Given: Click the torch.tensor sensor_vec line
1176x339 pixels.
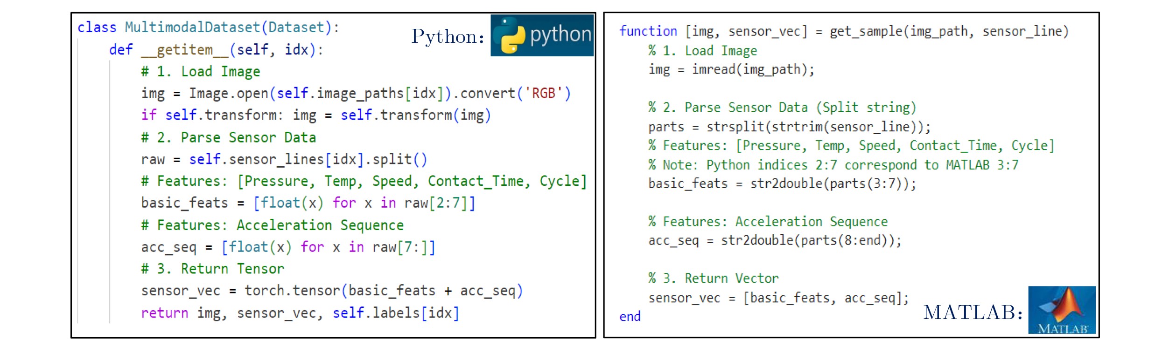Looking at the screenshot, I should [332, 291].
